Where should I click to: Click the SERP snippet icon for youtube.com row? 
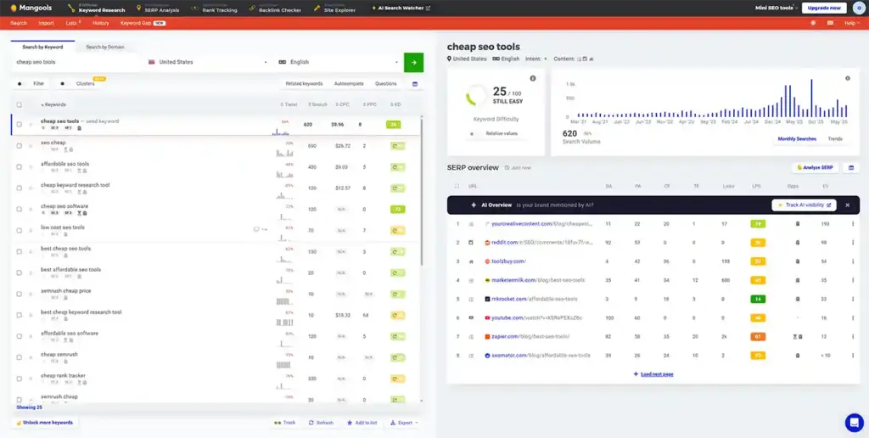[471, 317]
